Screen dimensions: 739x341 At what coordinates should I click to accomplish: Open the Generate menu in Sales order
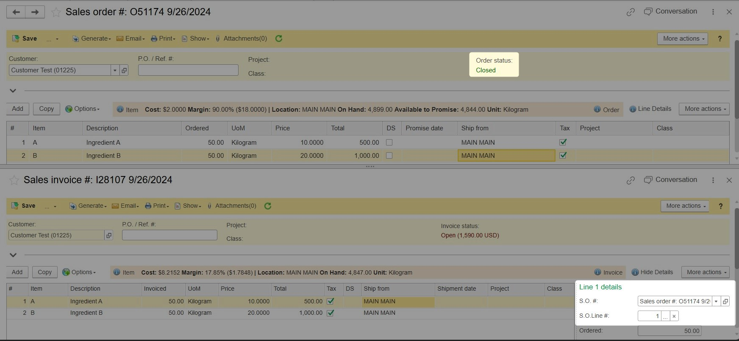(92, 38)
